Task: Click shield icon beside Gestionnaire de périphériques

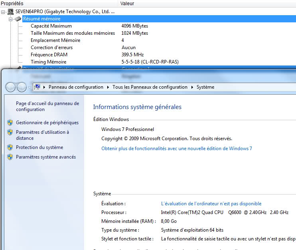Action: click(x=10, y=123)
